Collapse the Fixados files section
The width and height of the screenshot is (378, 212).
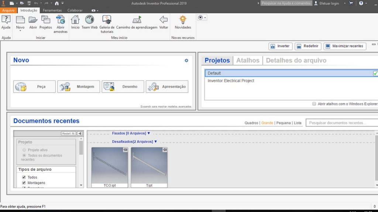[x=149, y=133]
